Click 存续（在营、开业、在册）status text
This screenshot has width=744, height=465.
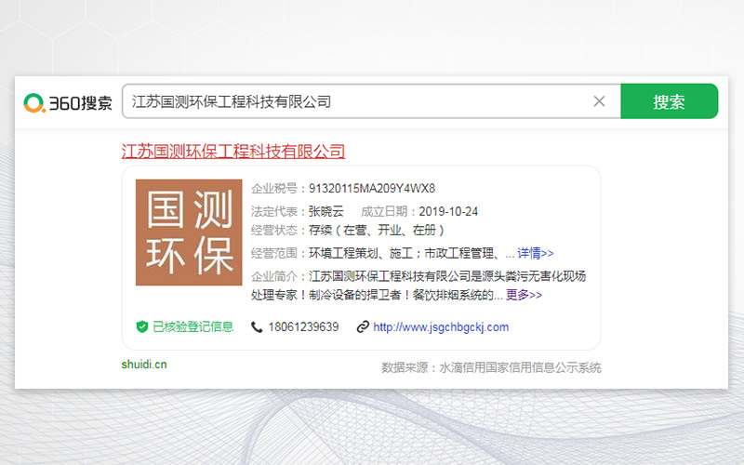[x=377, y=230]
